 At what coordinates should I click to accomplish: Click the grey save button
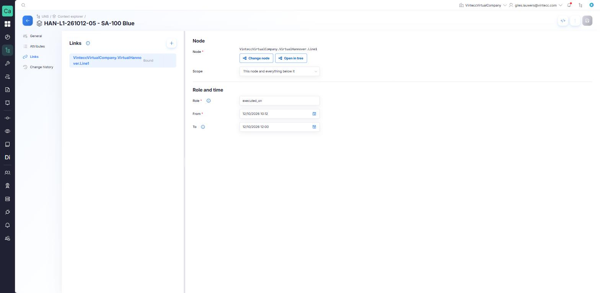click(x=587, y=21)
